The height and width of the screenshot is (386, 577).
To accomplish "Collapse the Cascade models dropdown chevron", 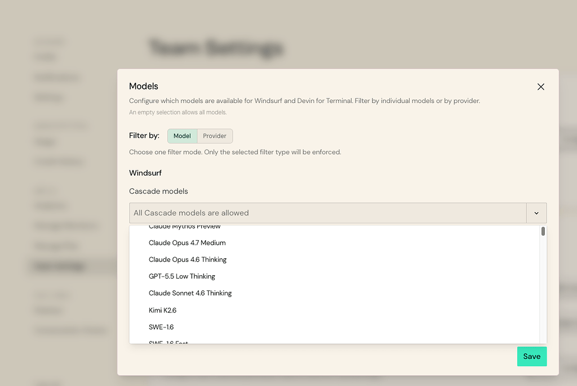I will coord(536,213).
